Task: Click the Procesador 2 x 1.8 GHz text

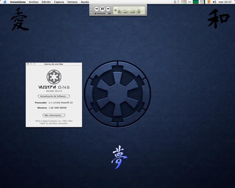Action: pos(54,103)
